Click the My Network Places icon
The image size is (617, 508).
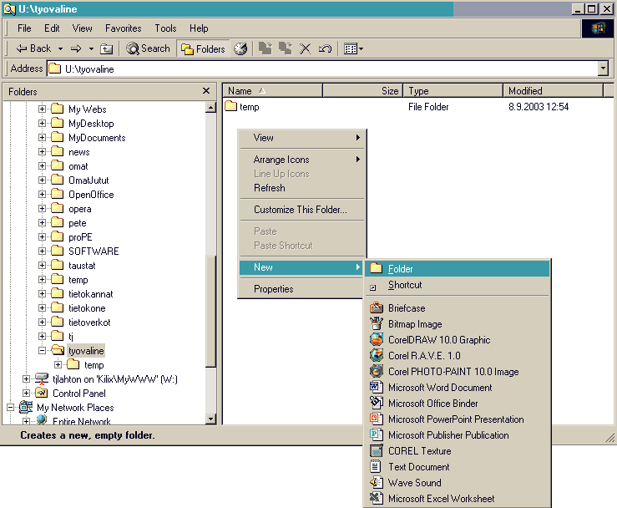tap(26, 407)
